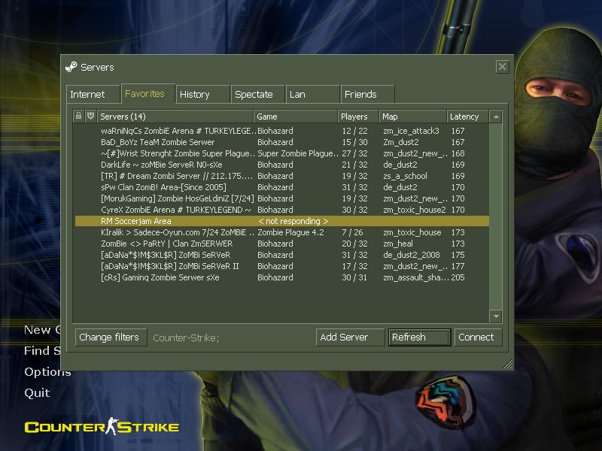Click the scrollbar up arrow
The height and width of the screenshot is (451, 602).
[x=496, y=117]
